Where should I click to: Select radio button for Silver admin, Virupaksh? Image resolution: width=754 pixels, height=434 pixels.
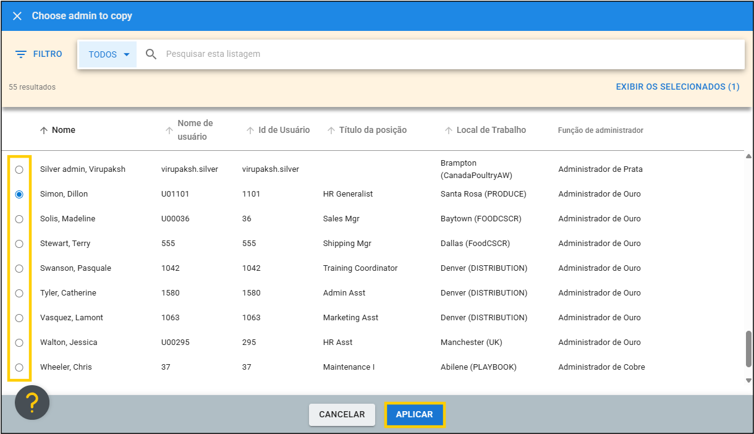tap(19, 169)
